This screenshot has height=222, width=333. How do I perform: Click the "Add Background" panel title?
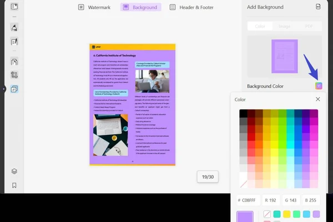coord(265,7)
